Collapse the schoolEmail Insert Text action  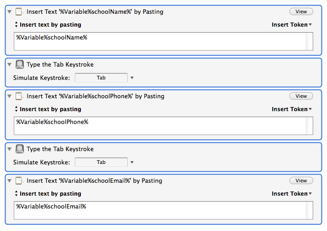pos(9,180)
